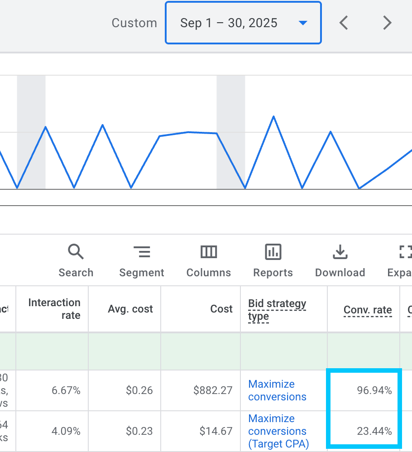Select the Bid strategy type column header
Image resolution: width=412 pixels, height=452 pixels.
tap(277, 310)
